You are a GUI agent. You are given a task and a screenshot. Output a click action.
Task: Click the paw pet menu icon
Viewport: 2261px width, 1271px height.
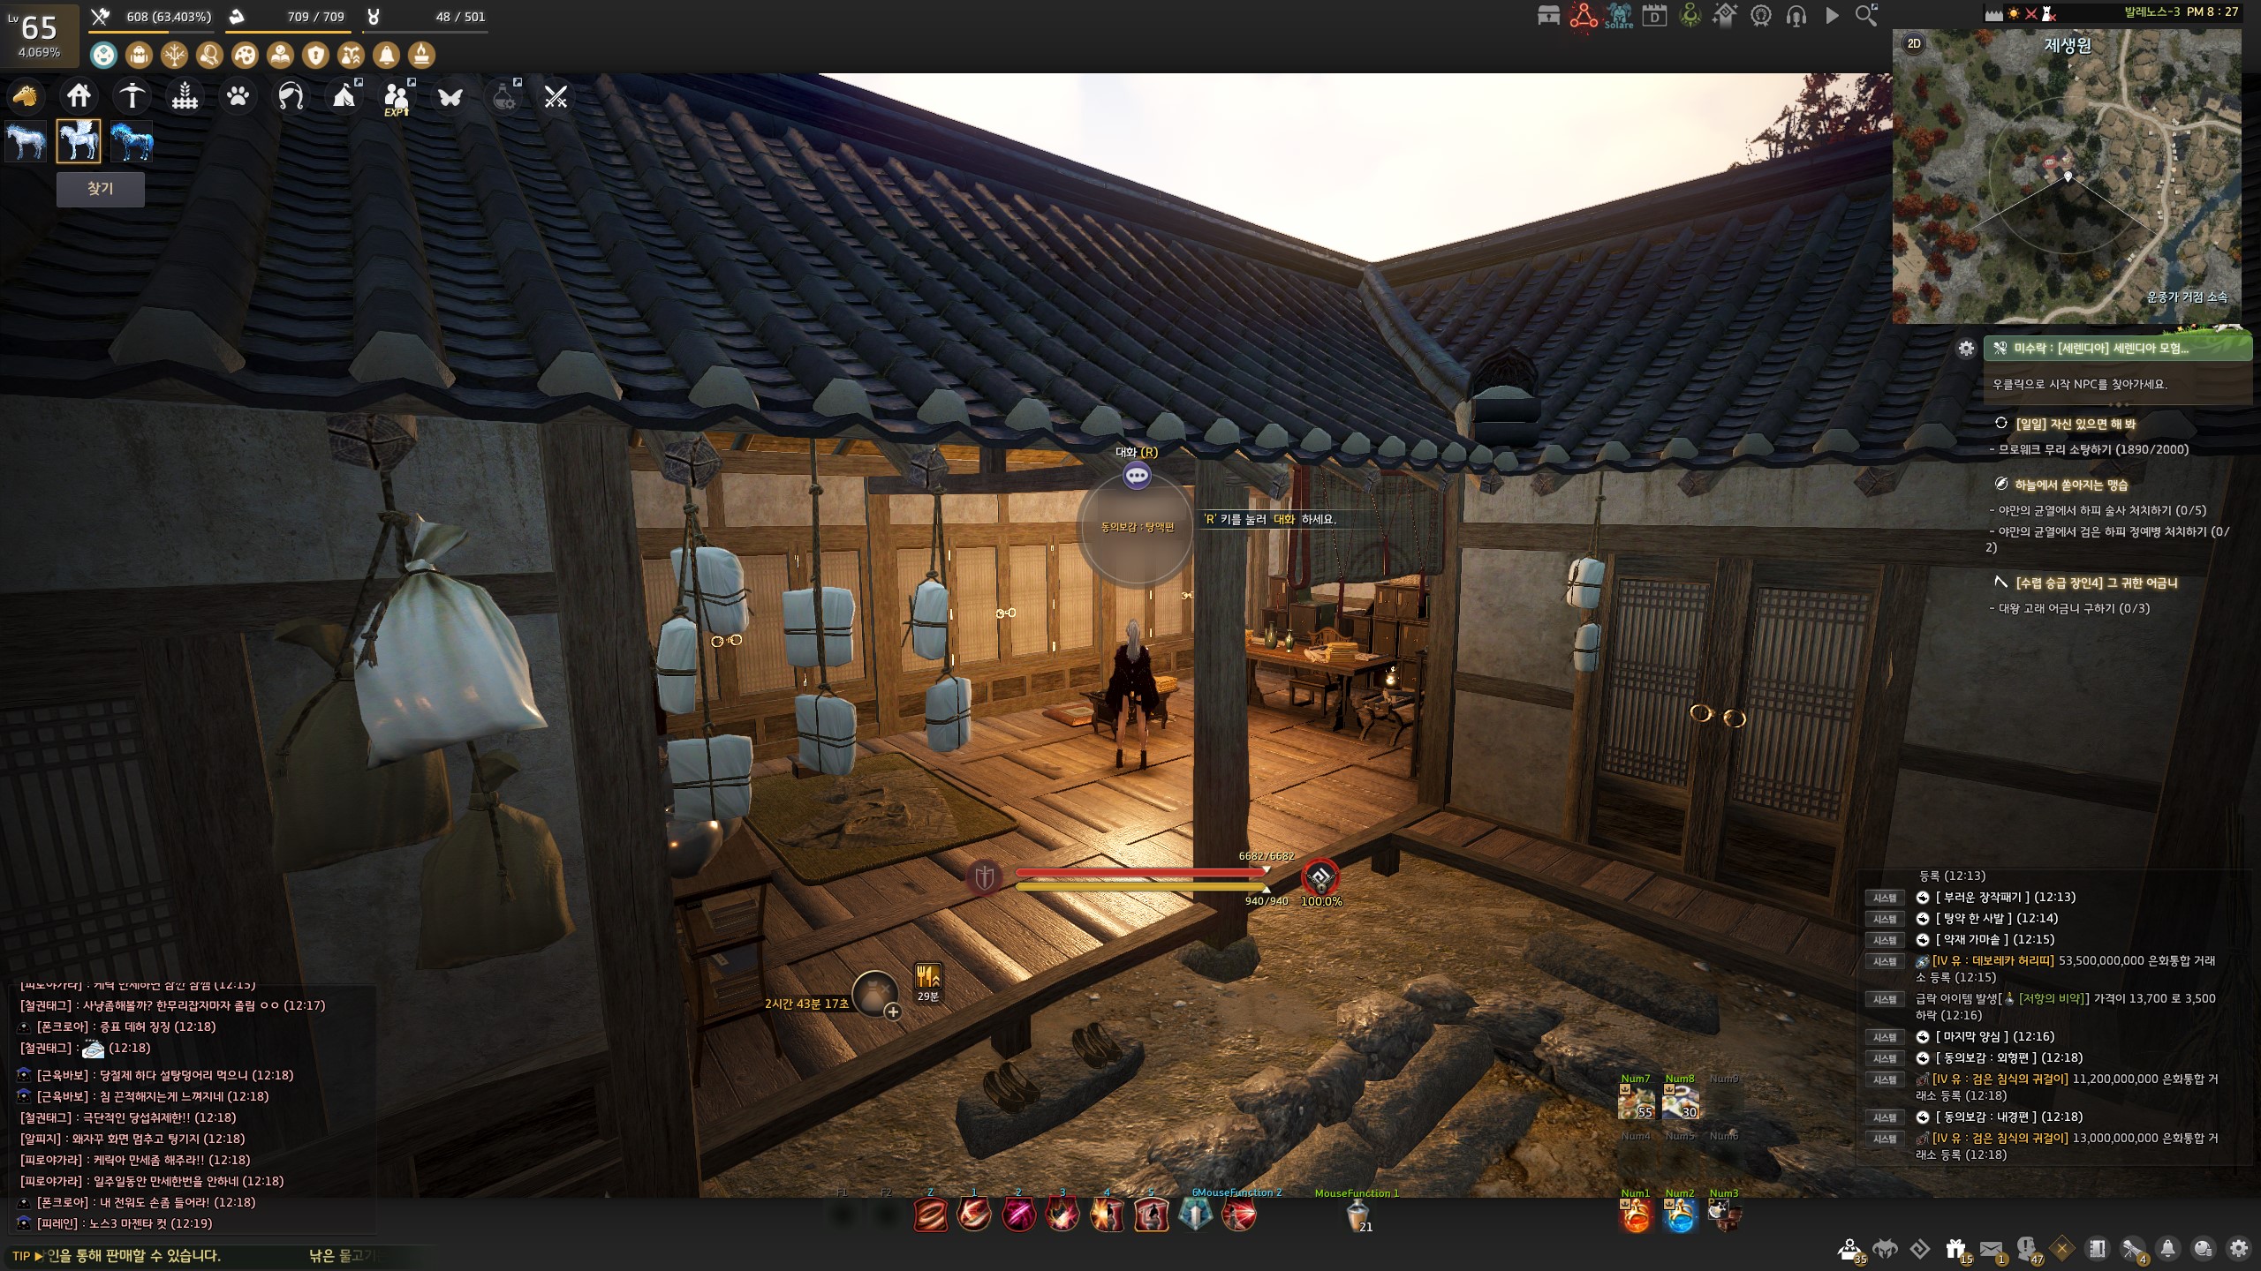(238, 95)
